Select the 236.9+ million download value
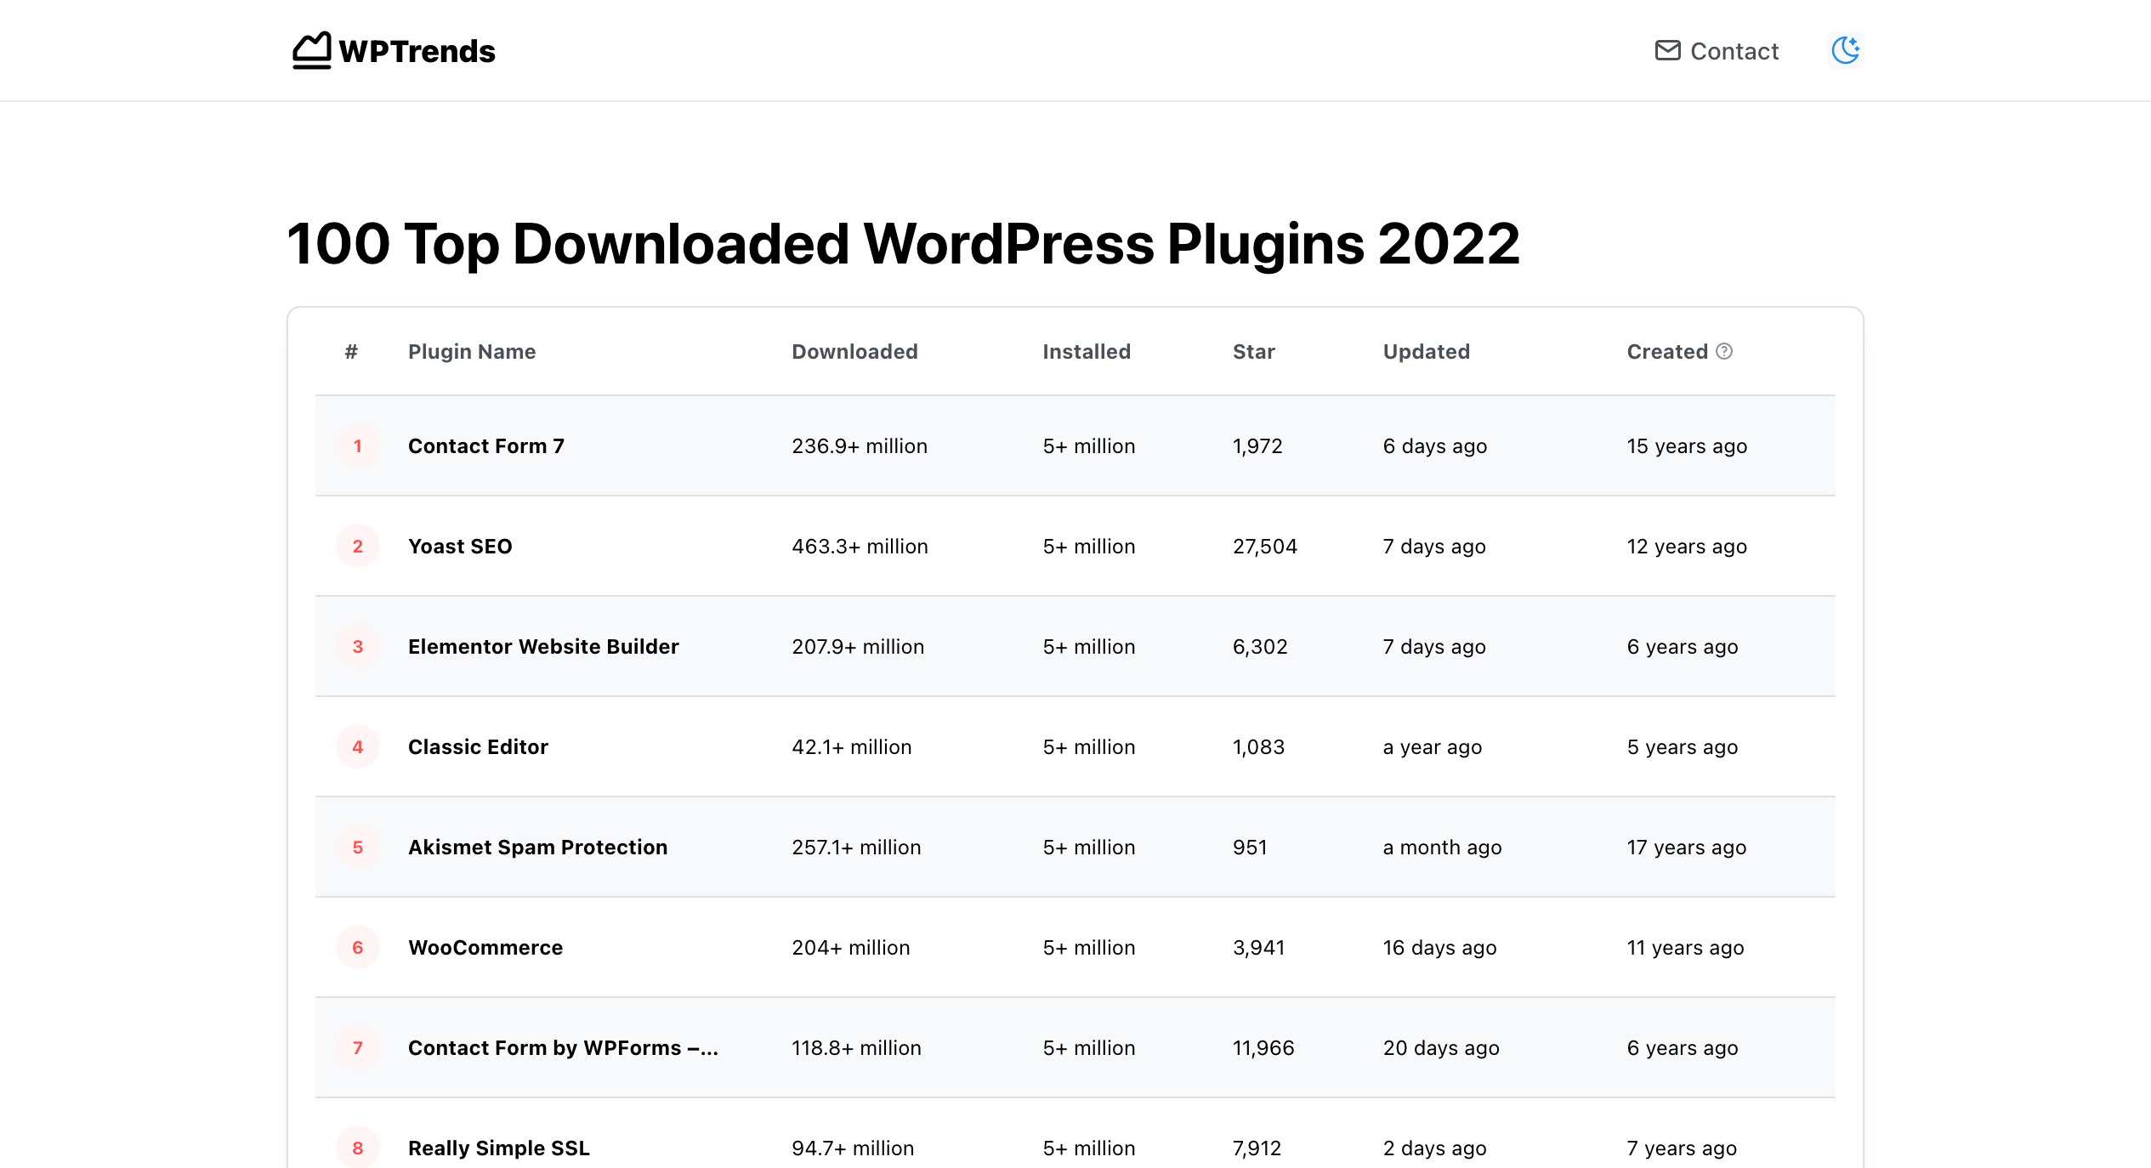The height and width of the screenshot is (1168, 2151). [860, 446]
